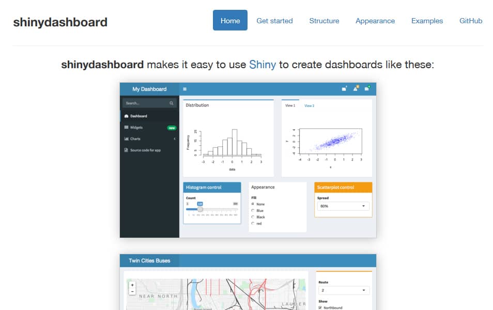Click the Scatterplot control box header
The height and width of the screenshot is (310, 493).
(x=343, y=188)
